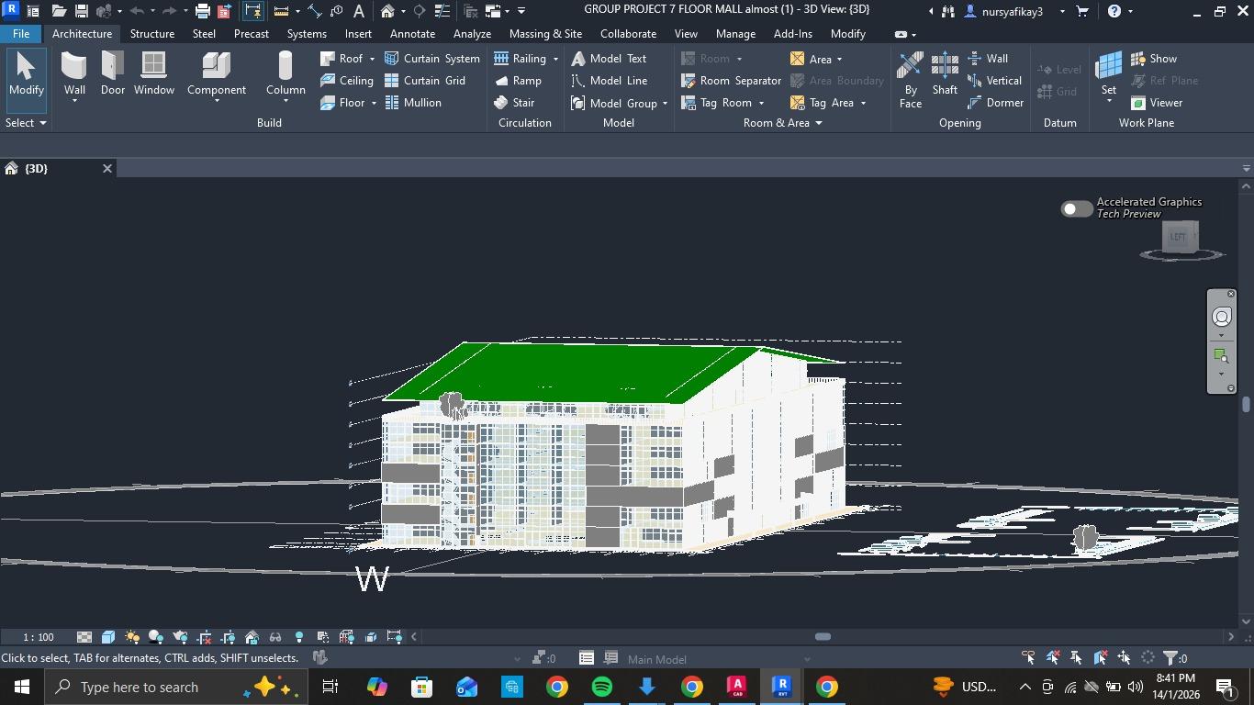Click the LEFT face of ViewCube
The image size is (1254, 705).
pos(1178,237)
